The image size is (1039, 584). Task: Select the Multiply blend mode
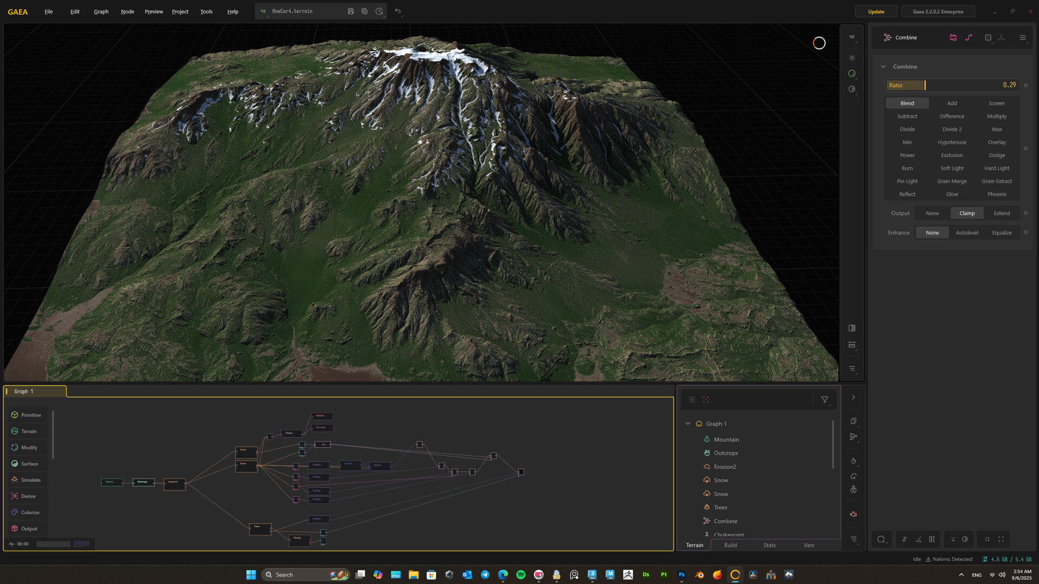coord(996,116)
